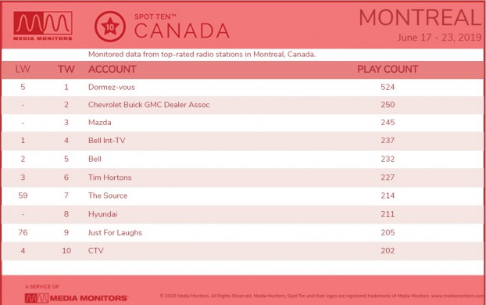
Task: Select the Hyundai account entry
Action: click(x=102, y=214)
